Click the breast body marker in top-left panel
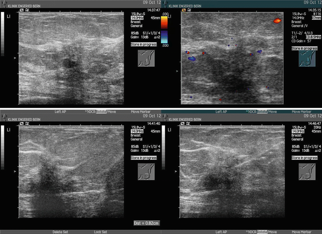Viewport: 322px width, 234px height. pyautogui.click(x=146, y=58)
